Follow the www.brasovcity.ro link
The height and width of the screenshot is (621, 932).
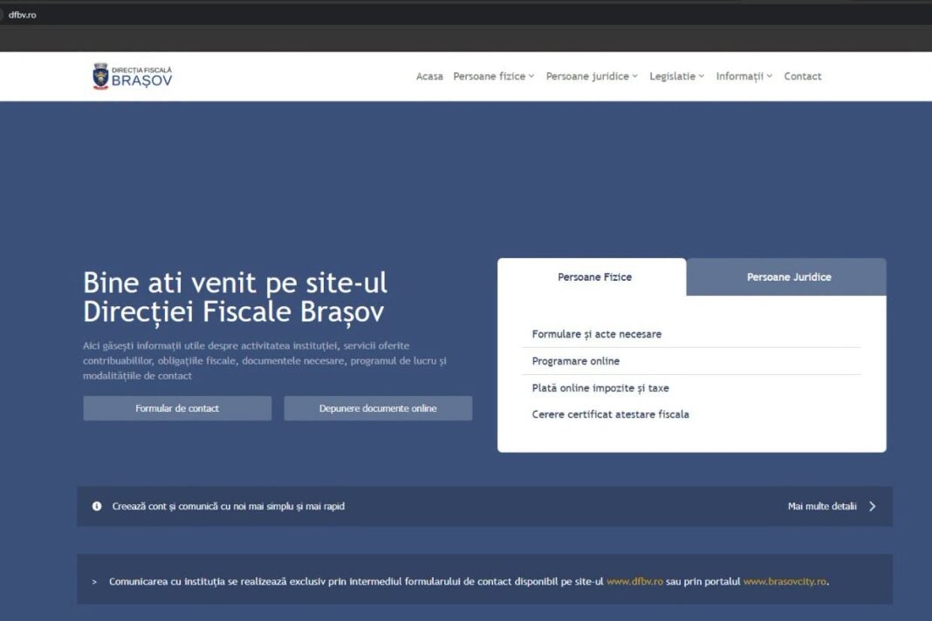(785, 582)
